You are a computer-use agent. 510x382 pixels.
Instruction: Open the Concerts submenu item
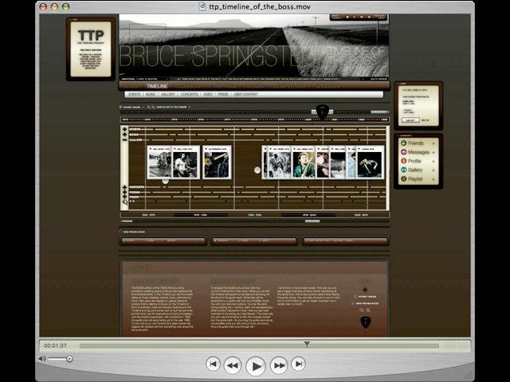tap(190, 94)
